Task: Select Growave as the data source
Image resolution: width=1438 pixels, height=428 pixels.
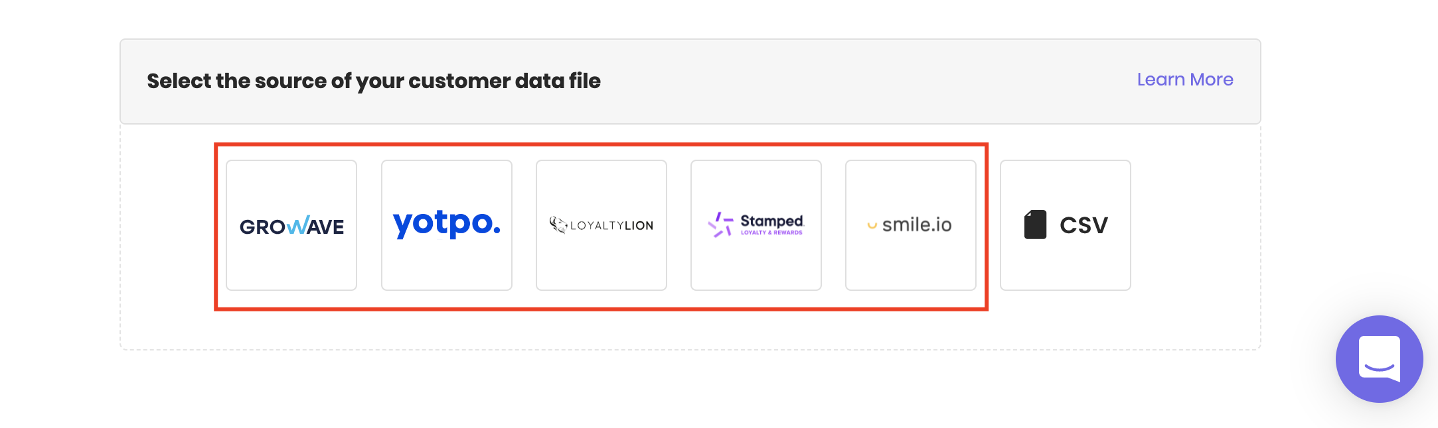Action: point(291,225)
